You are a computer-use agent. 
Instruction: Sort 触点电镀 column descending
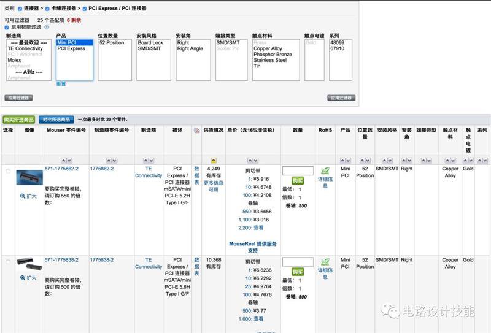tap(471, 161)
